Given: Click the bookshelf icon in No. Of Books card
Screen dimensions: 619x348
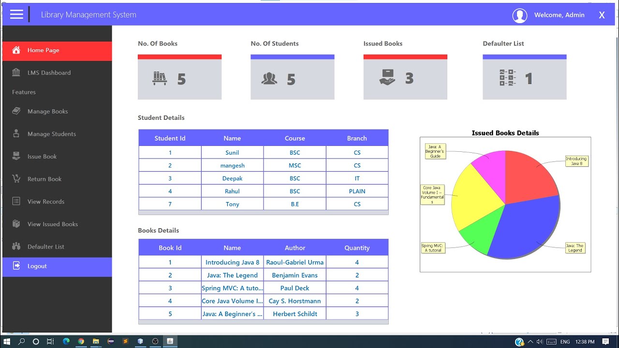Looking at the screenshot, I should tap(160, 78).
